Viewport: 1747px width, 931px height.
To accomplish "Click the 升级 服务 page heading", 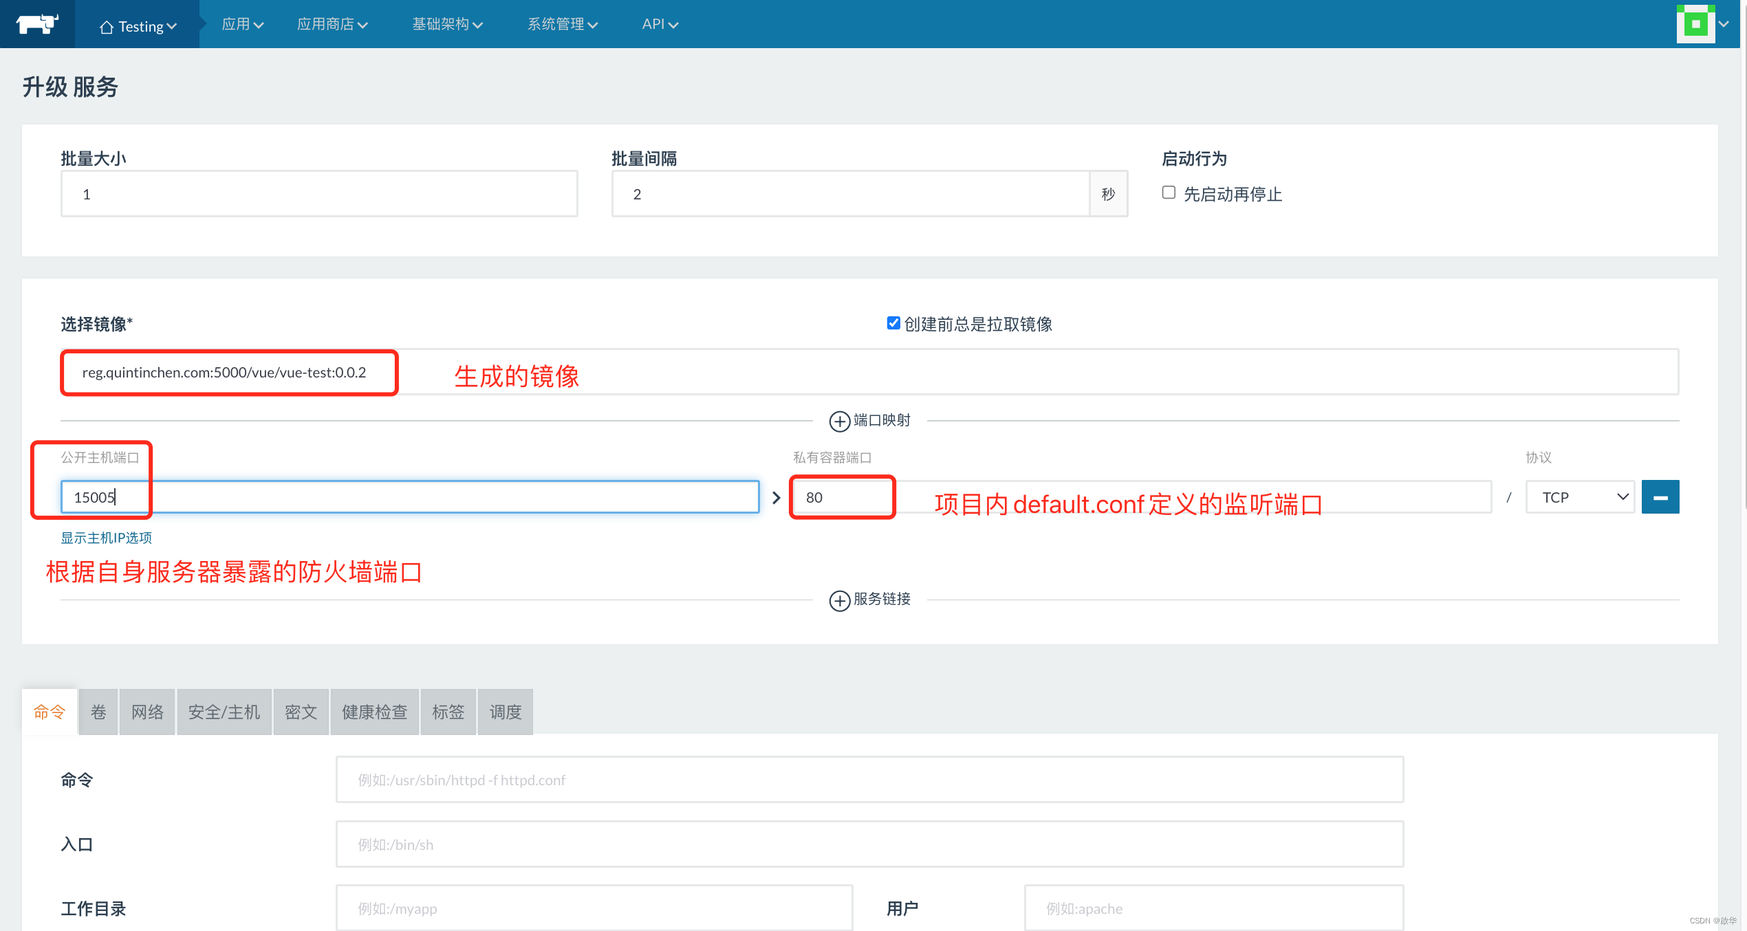I will tap(70, 87).
